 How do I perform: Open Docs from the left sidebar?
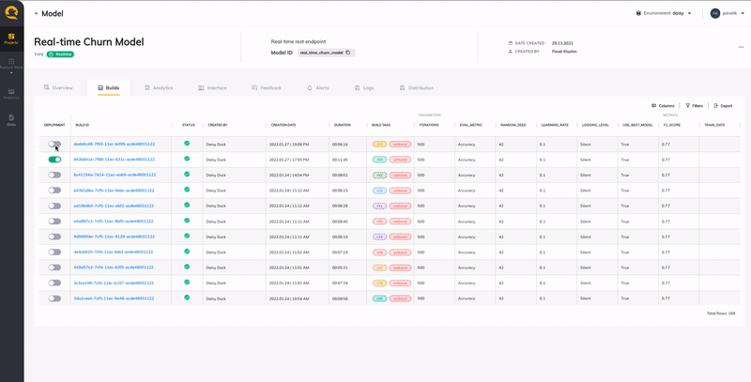[x=11, y=120]
